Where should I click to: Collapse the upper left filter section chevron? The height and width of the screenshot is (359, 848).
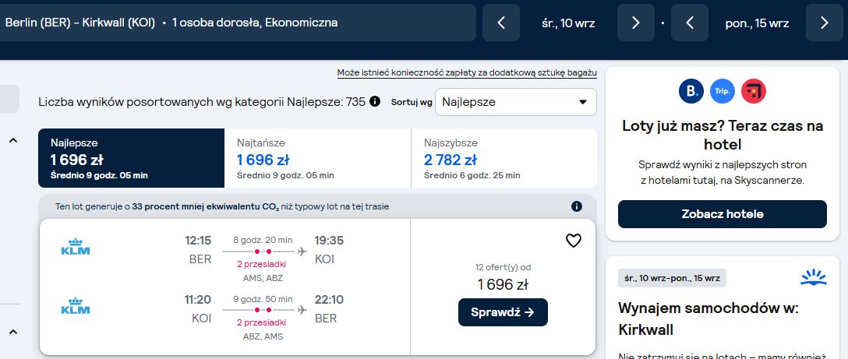pos(13,141)
